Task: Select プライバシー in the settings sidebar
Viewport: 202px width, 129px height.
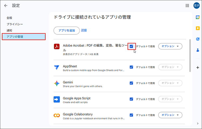Action: (15, 24)
